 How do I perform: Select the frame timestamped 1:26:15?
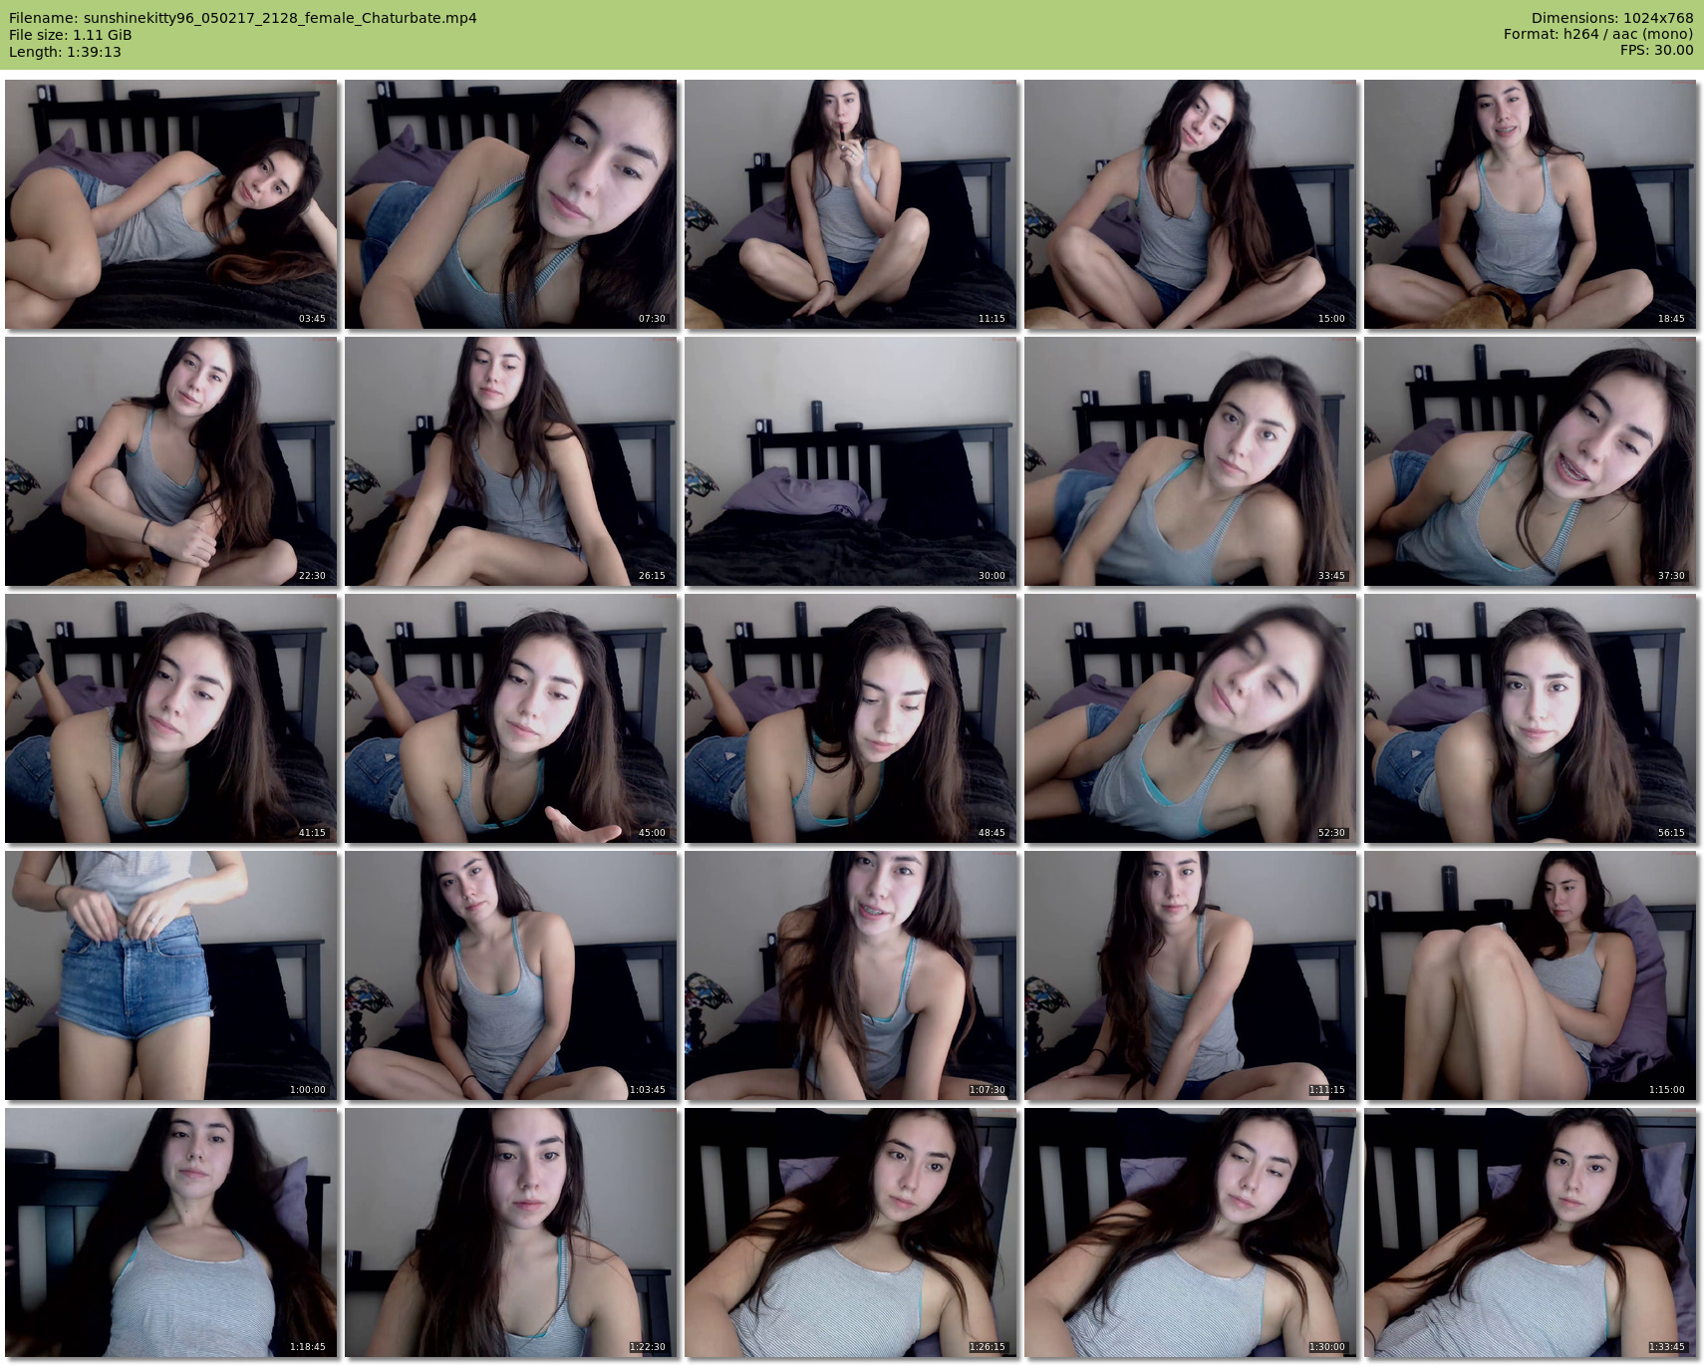[851, 1232]
